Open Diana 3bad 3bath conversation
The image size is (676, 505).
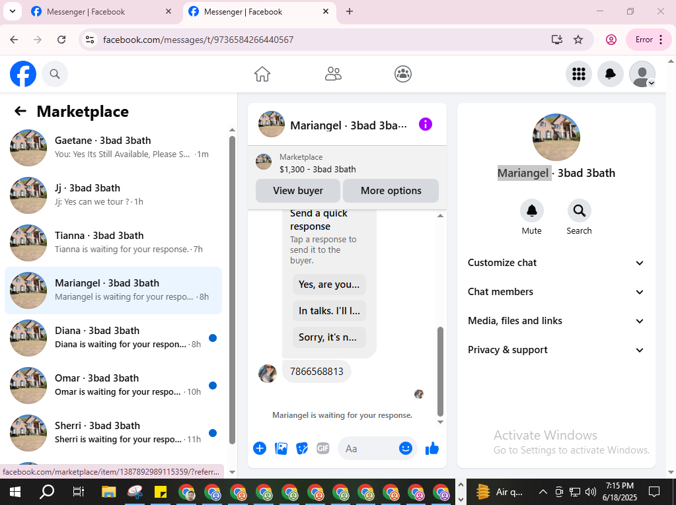(x=114, y=338)
